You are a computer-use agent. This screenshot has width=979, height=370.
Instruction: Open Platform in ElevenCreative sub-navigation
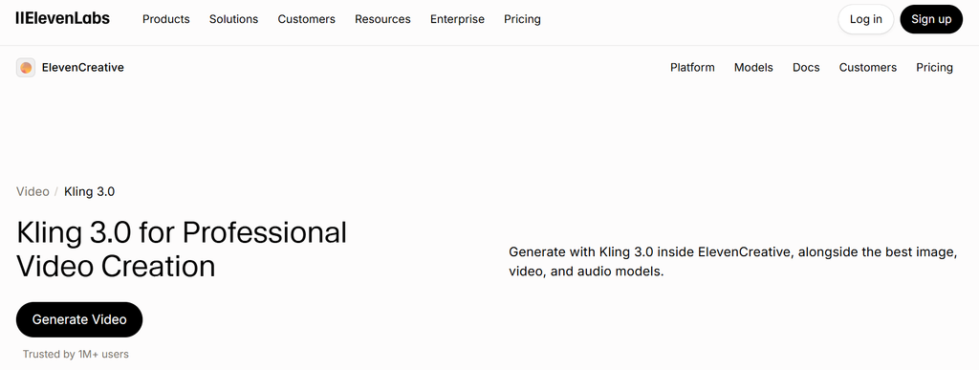click(692, 67)
